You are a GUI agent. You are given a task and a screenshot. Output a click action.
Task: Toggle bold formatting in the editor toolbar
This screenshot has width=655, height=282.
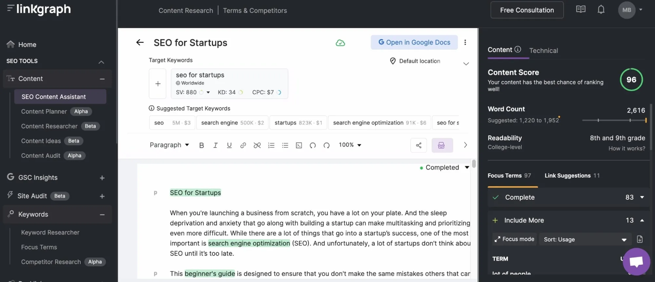(x=202, y=145)
